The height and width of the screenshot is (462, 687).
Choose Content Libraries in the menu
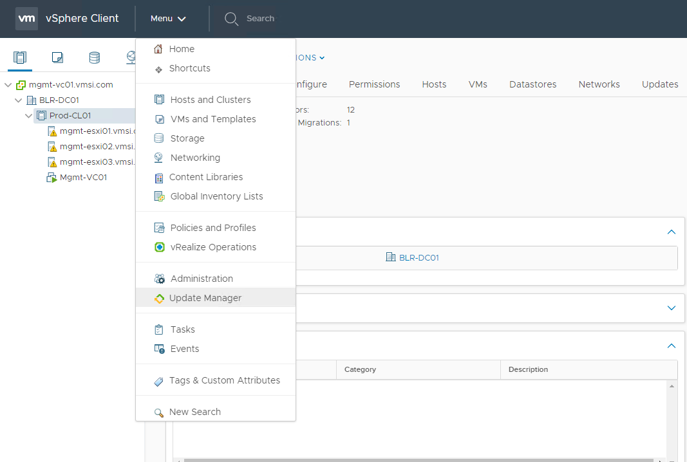[x=206, y=177]
